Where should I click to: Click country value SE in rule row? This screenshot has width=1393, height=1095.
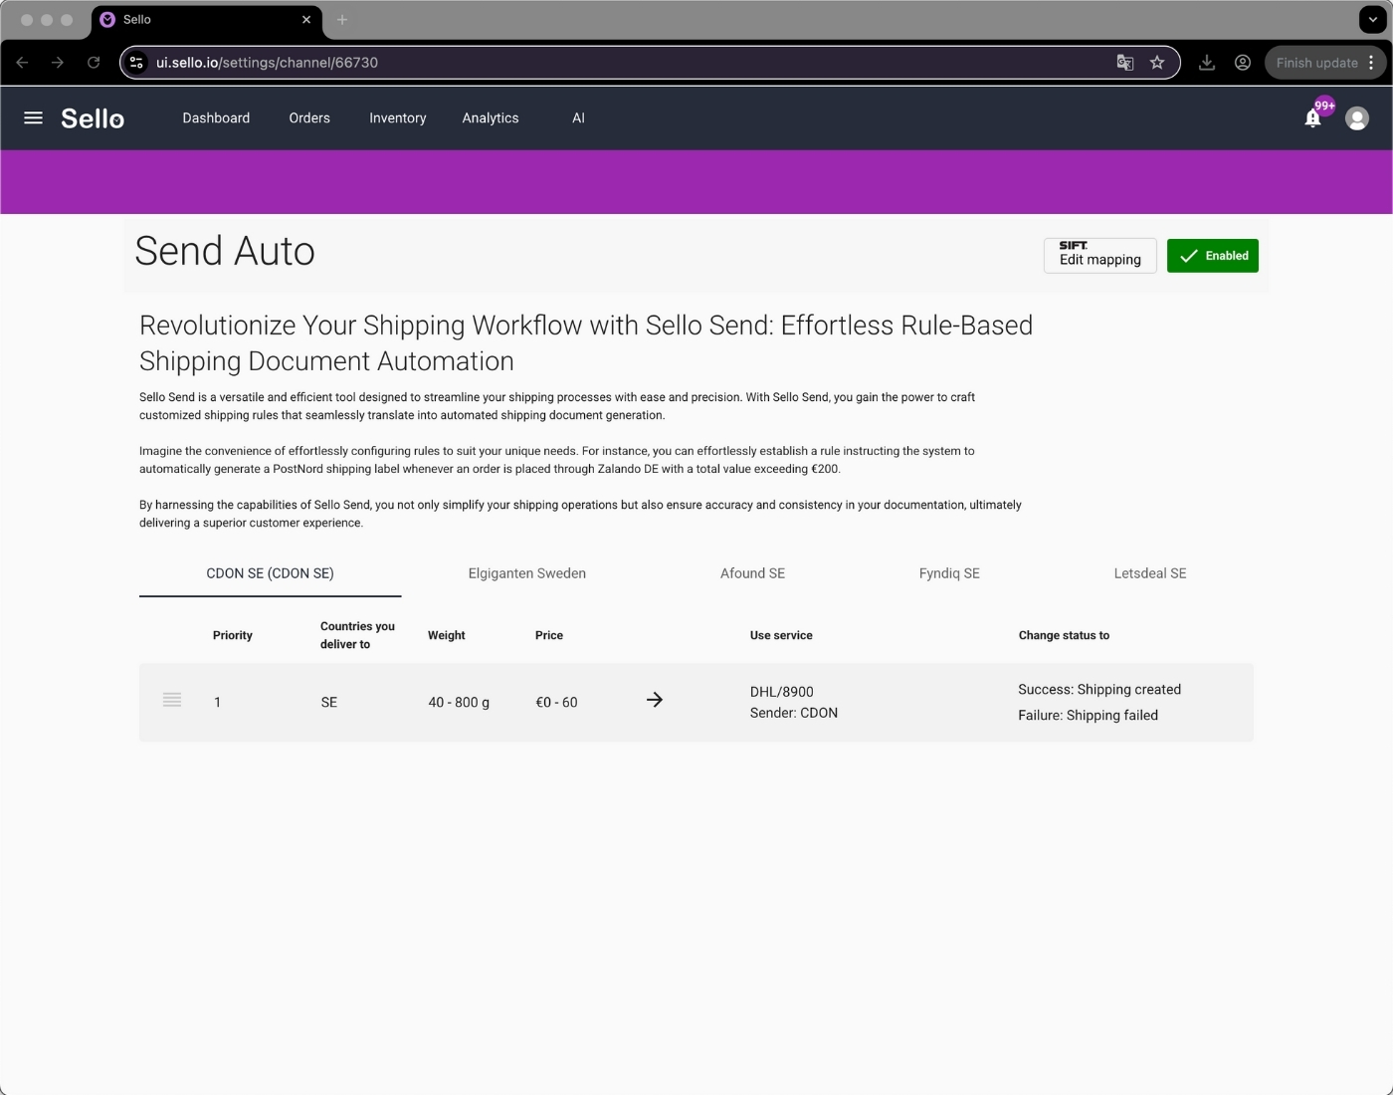(329, 702)
